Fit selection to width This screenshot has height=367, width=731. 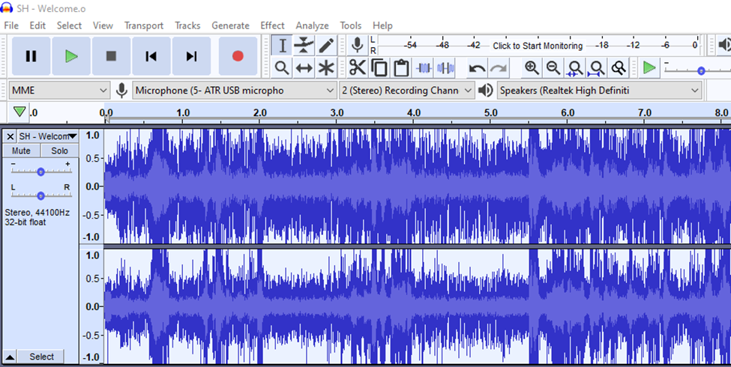pos(575,68)
